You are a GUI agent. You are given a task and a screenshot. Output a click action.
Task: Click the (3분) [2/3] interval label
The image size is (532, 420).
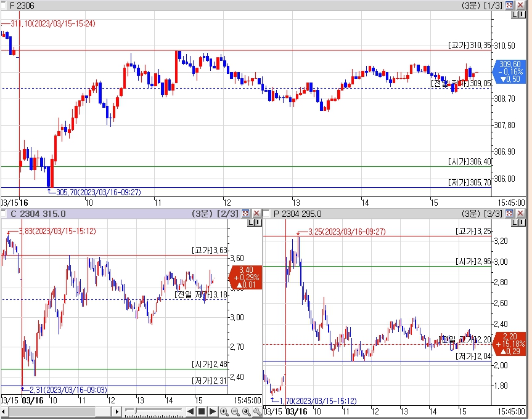click(x=215, y=214)
